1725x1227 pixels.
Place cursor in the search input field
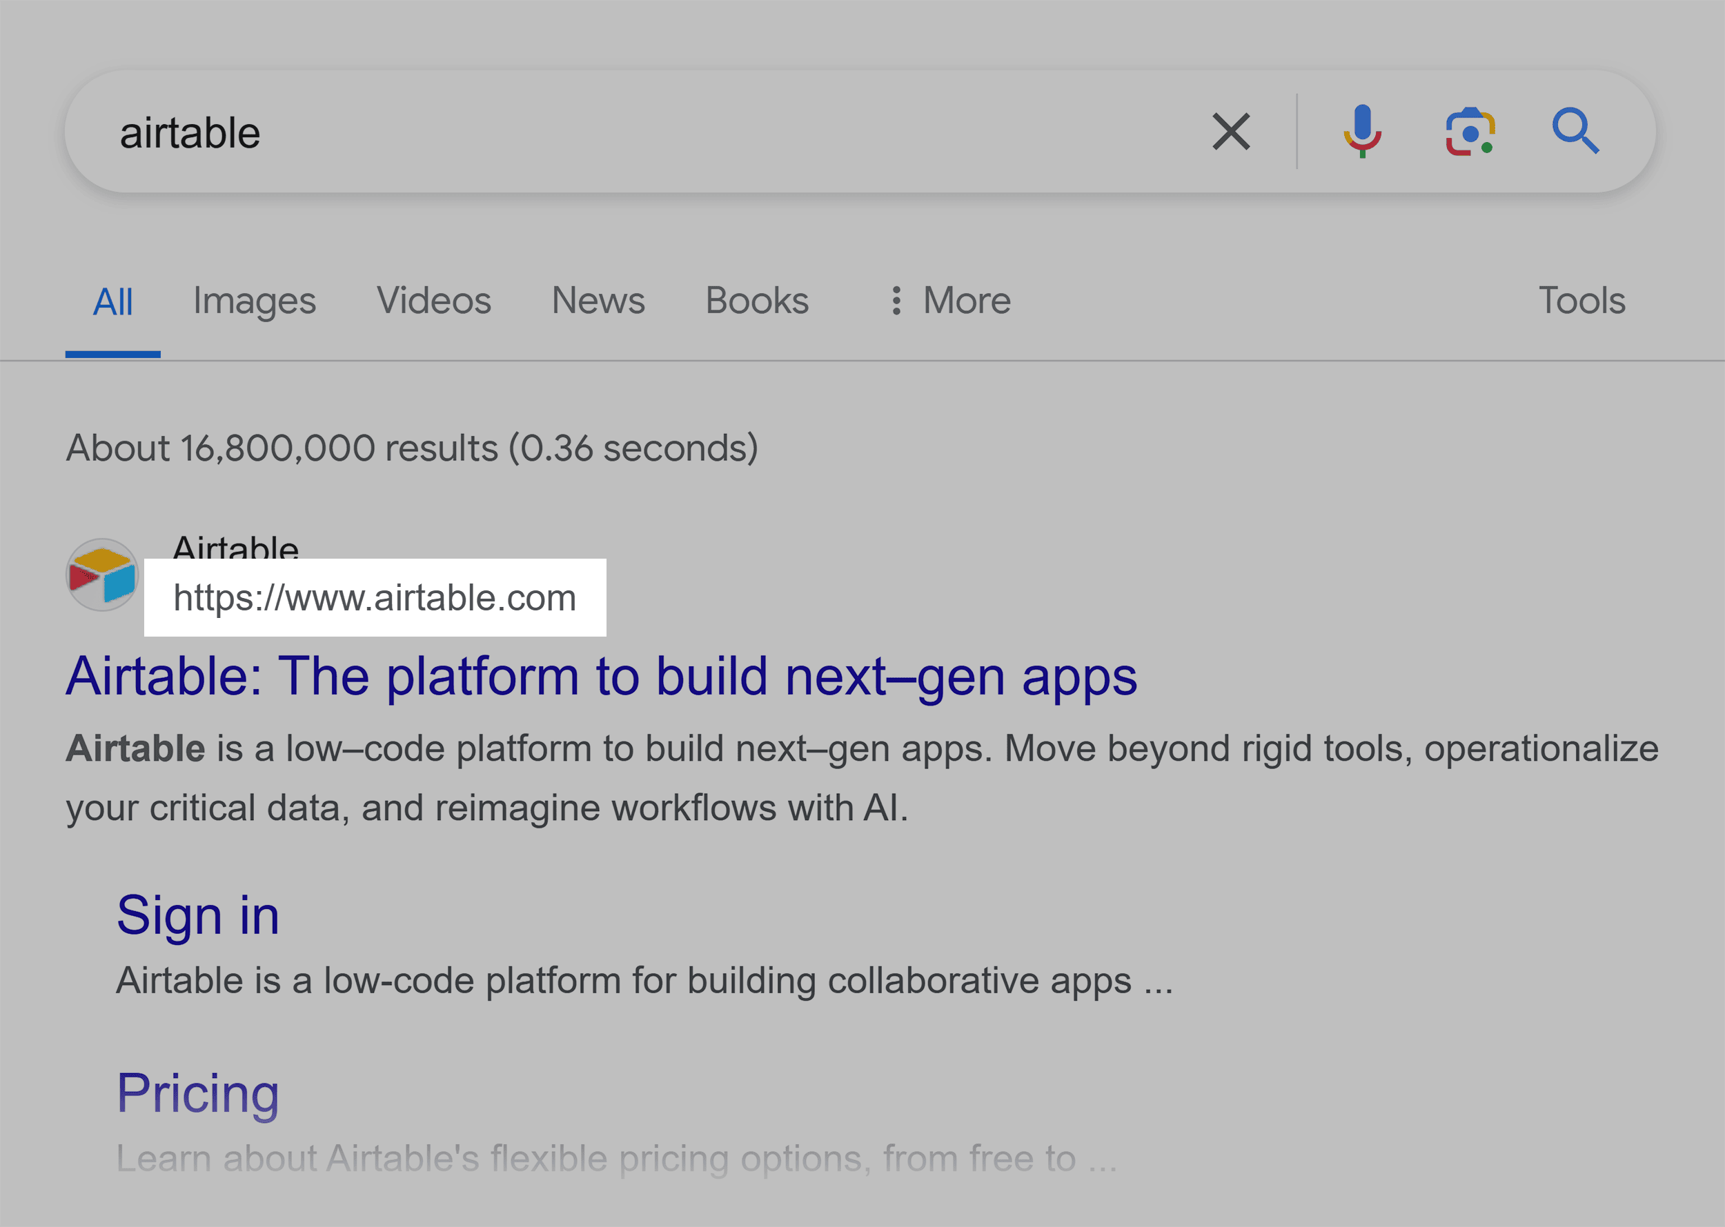coord(529,131)
